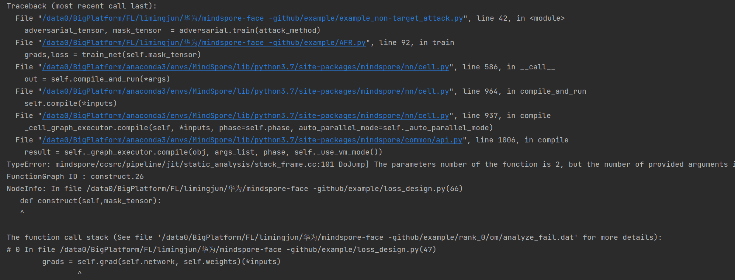Click the self.compile(*inputs) line
735x280 pixels.
[x=70, y=104]
